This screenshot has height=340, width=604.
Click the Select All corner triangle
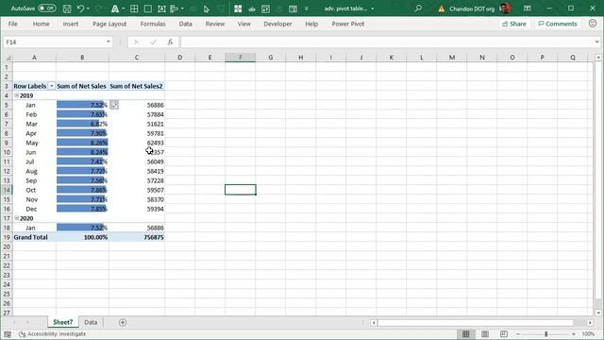[x=7, y=58]
